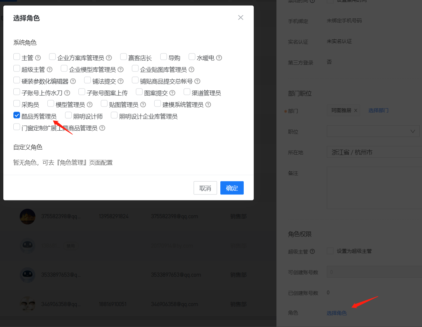Click help icon next to 企业贴图库管理员
The width and height of the screenshot is (422, 327).
[191, 69]
